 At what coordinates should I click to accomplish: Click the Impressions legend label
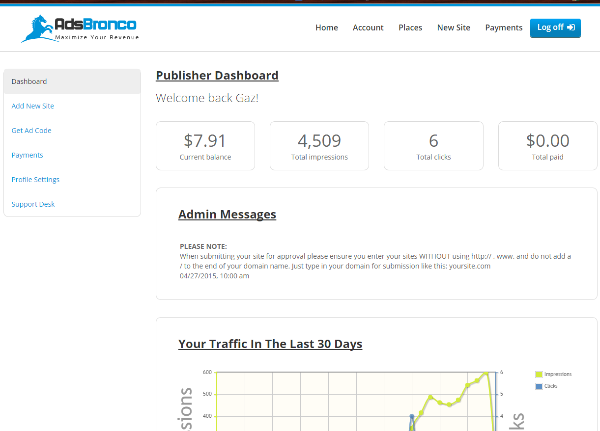pos(558,374)
